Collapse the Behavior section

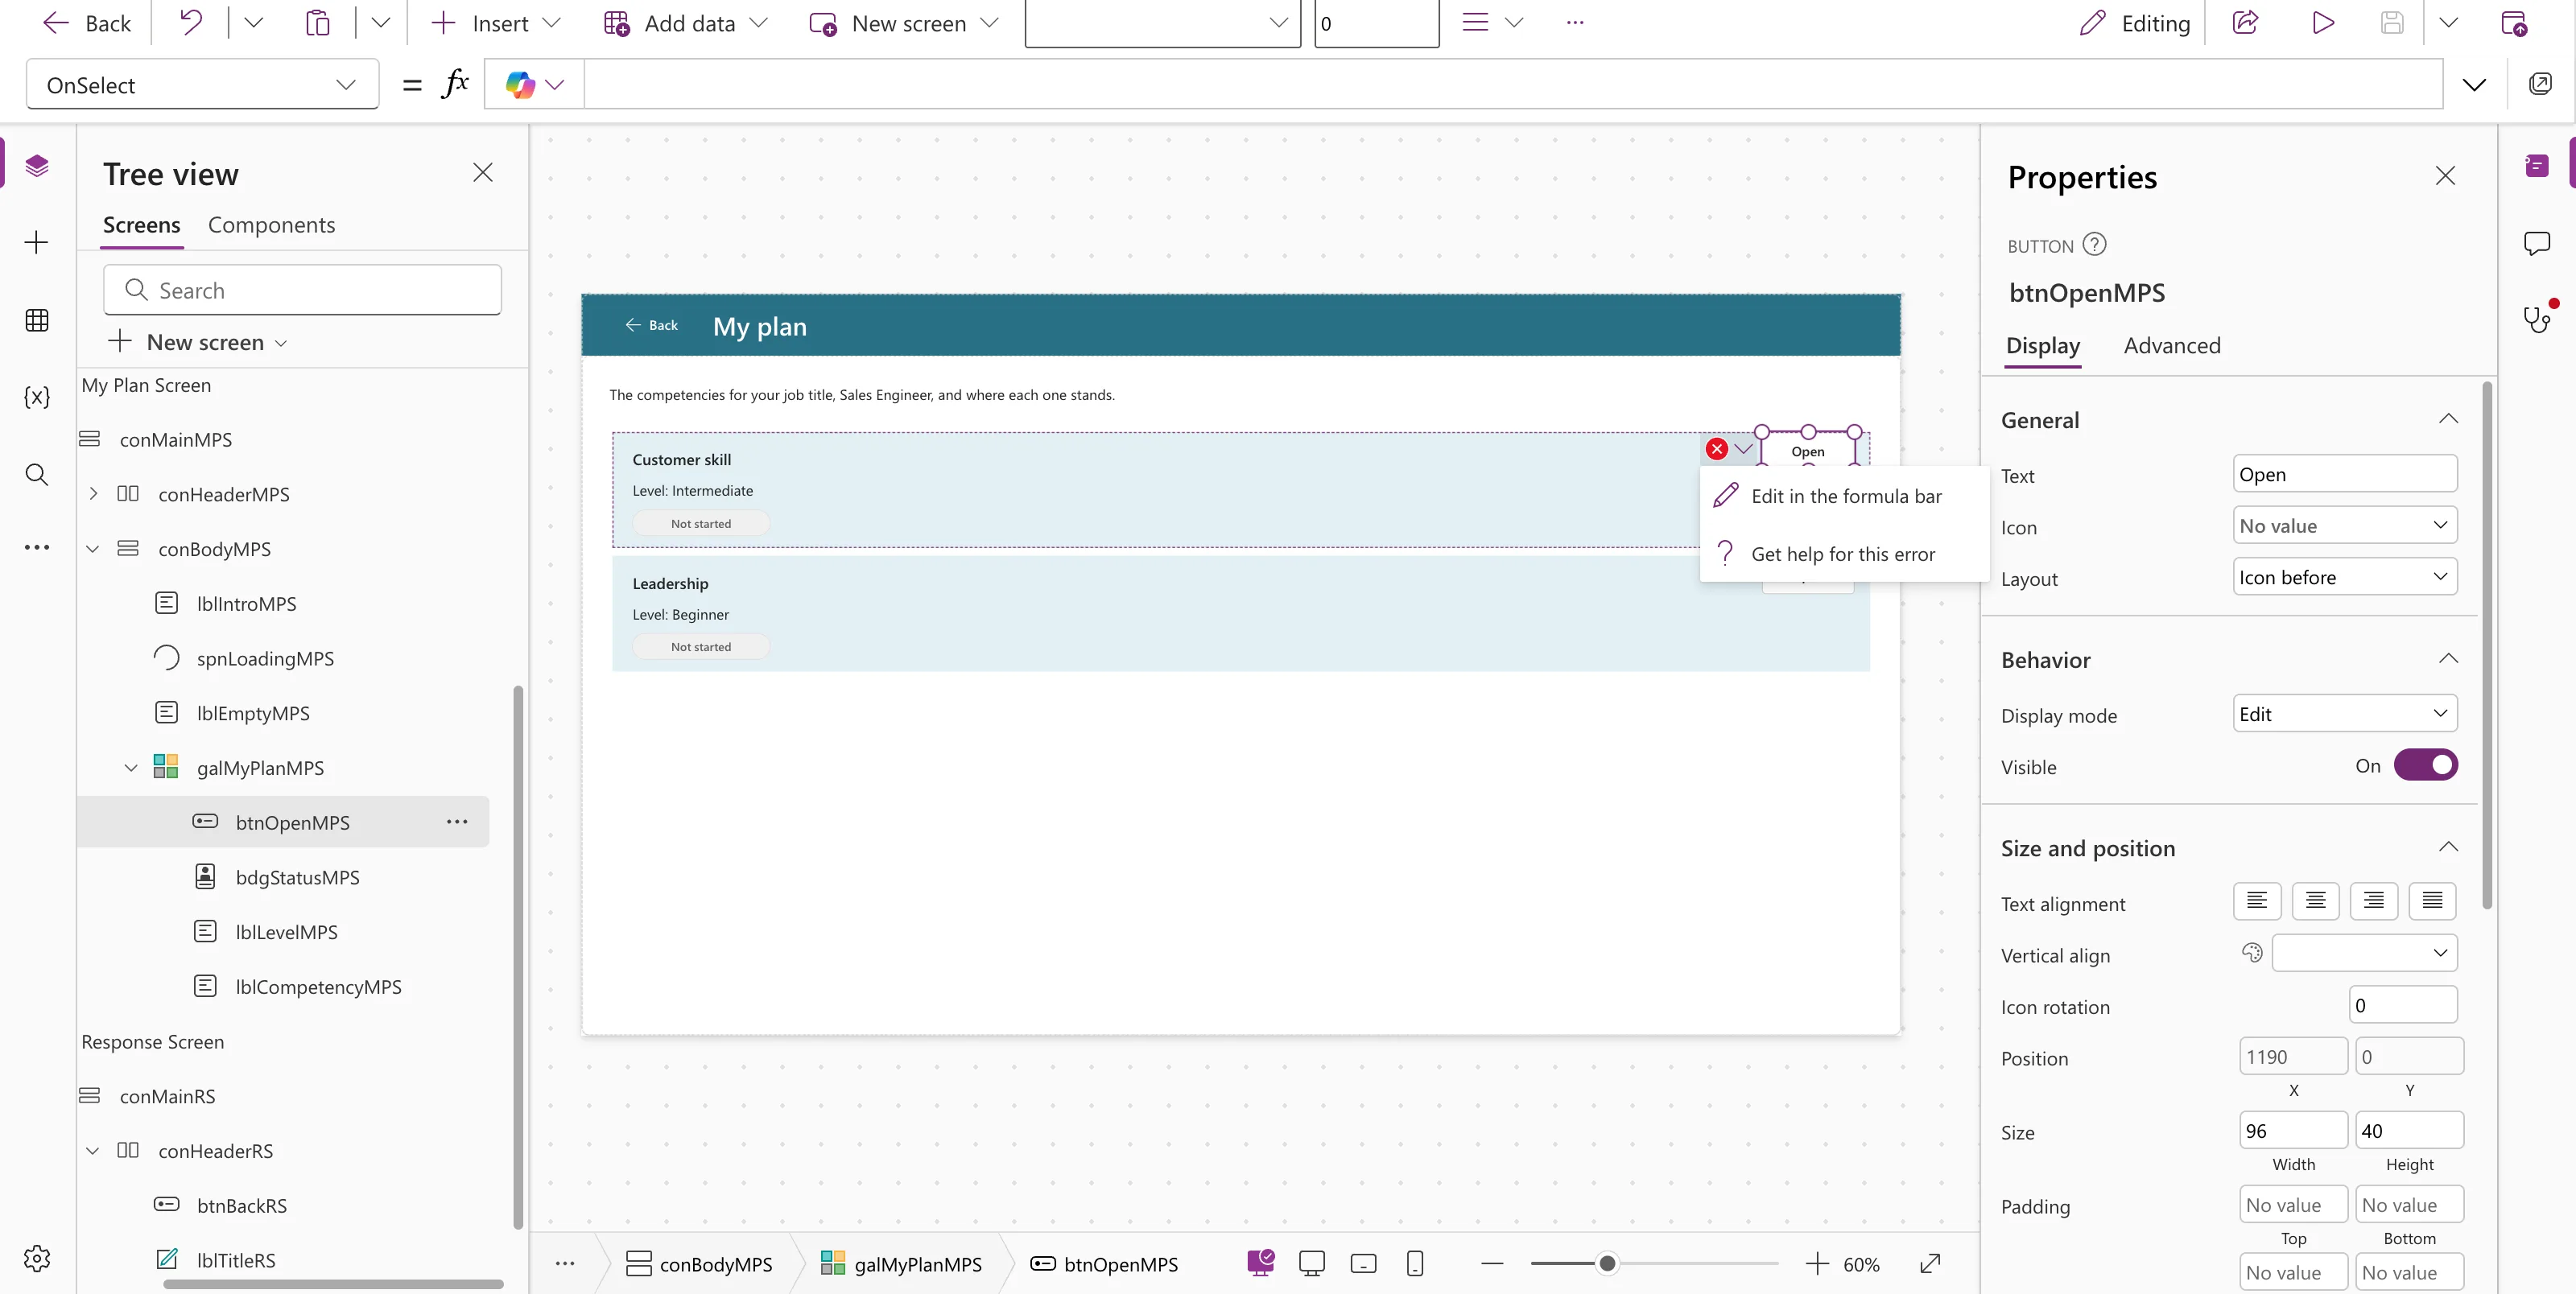2448,659
